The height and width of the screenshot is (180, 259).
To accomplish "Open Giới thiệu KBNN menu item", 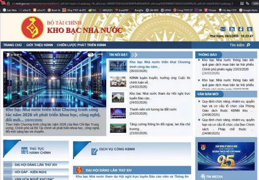I will click(40, 45).
